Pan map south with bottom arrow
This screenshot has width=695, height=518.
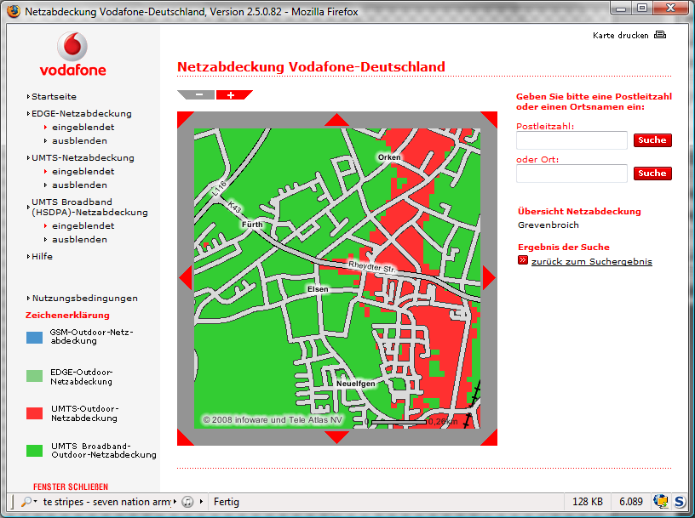337,437
